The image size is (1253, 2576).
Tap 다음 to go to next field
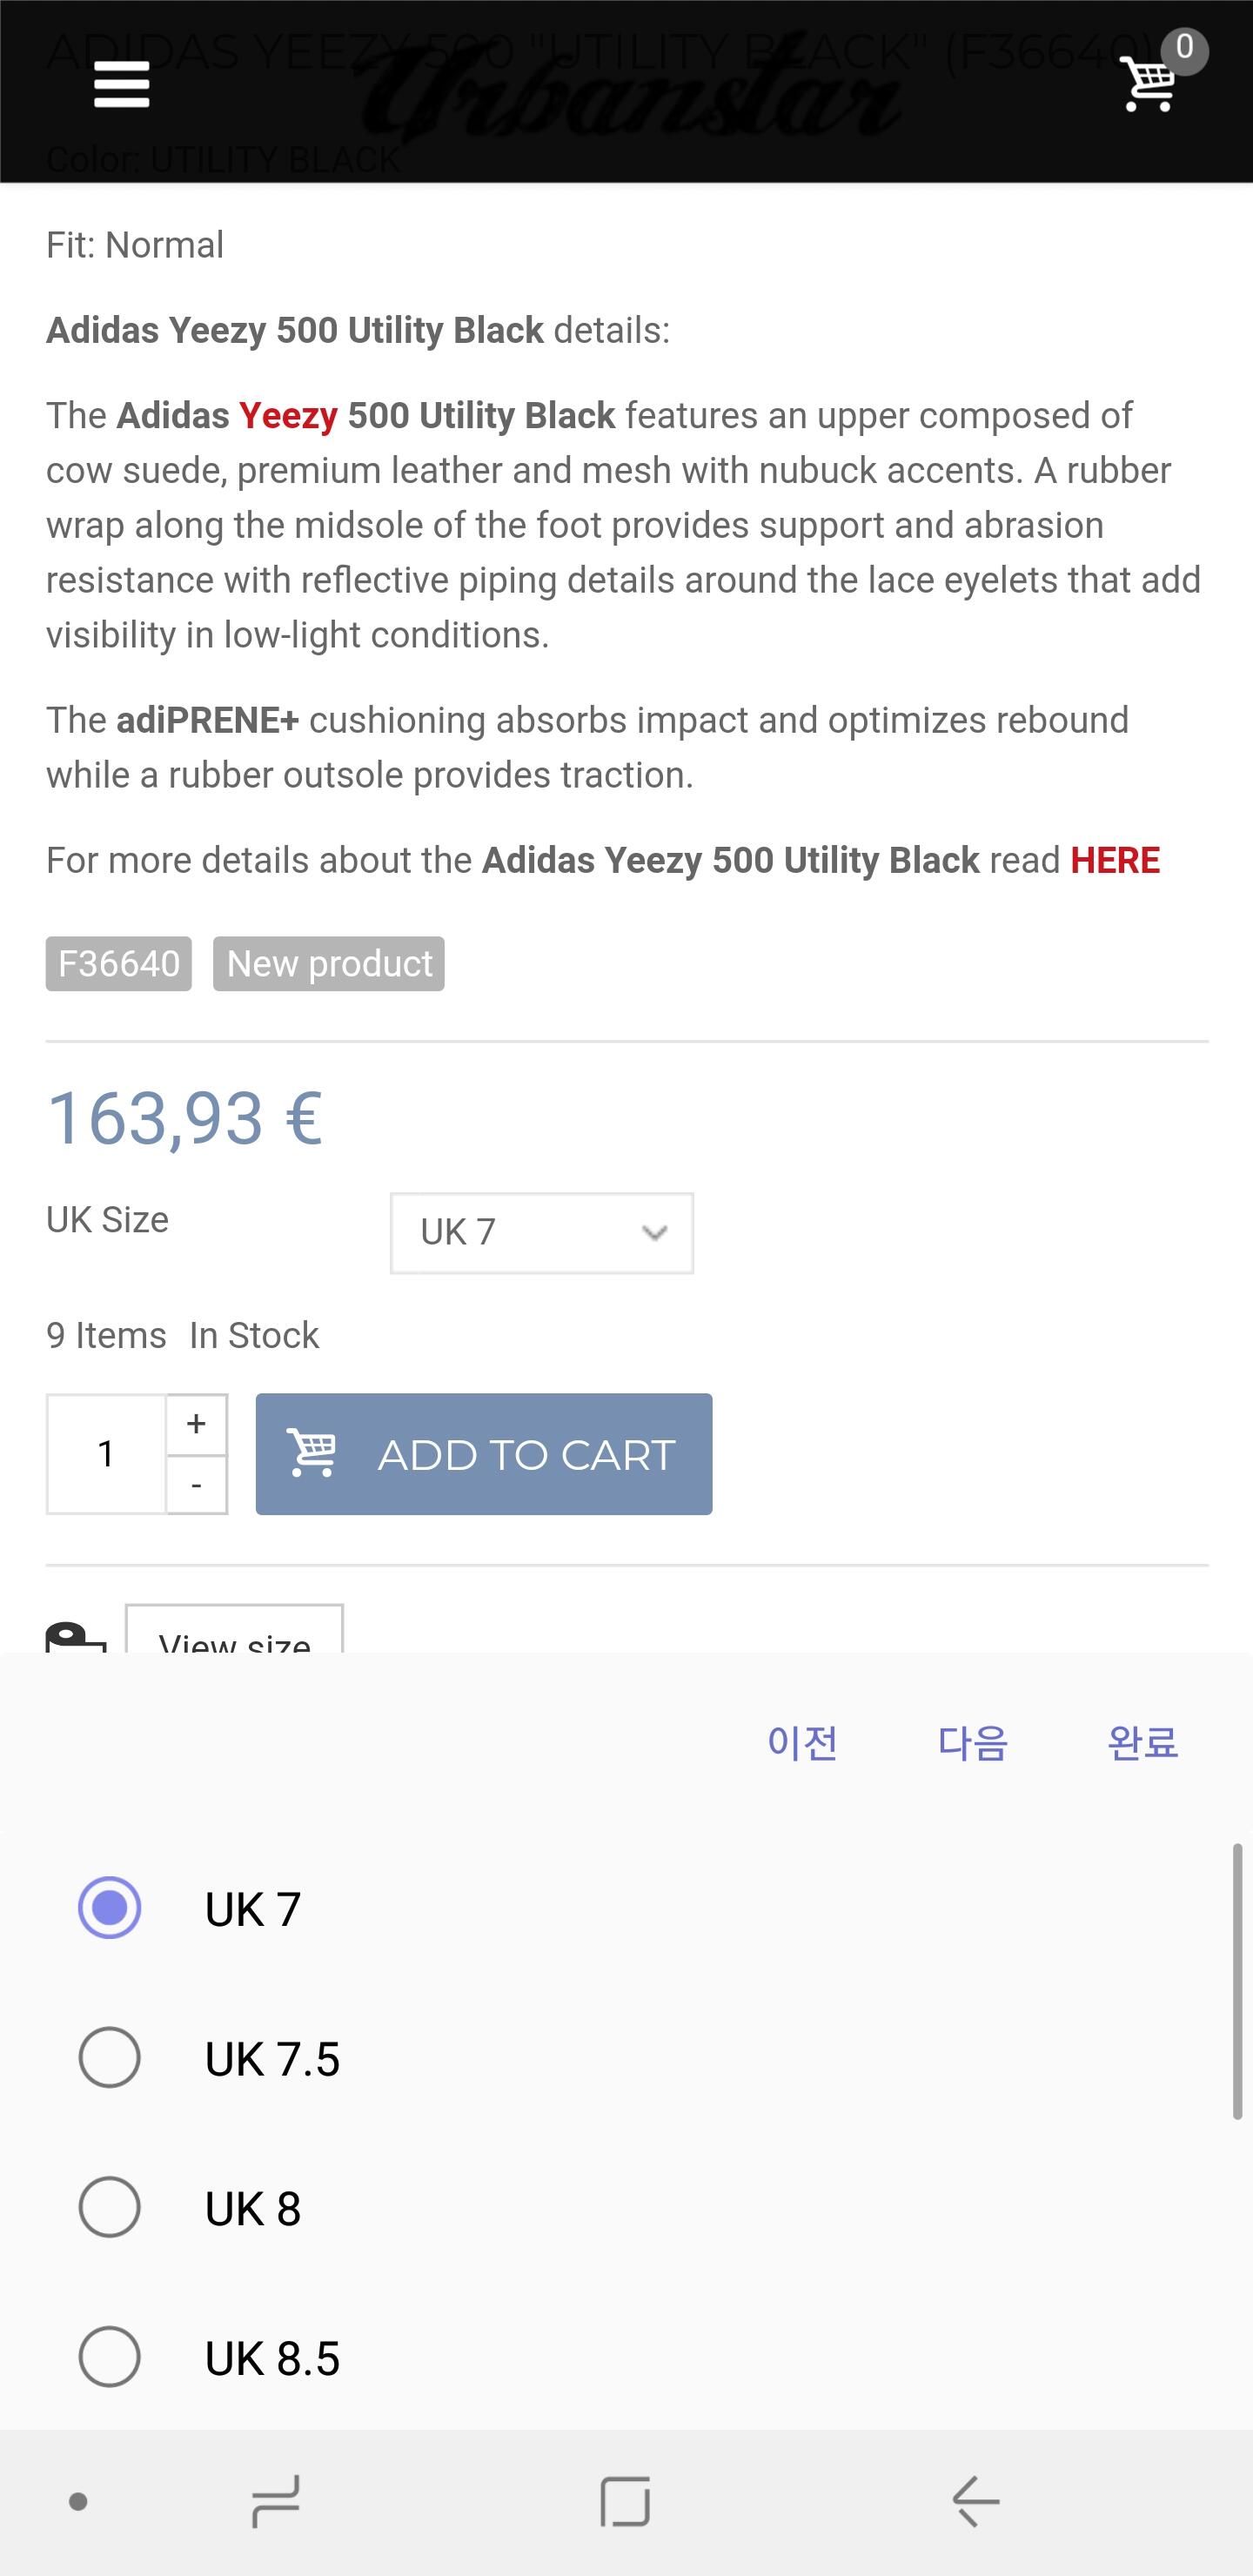coord(972,1743)
